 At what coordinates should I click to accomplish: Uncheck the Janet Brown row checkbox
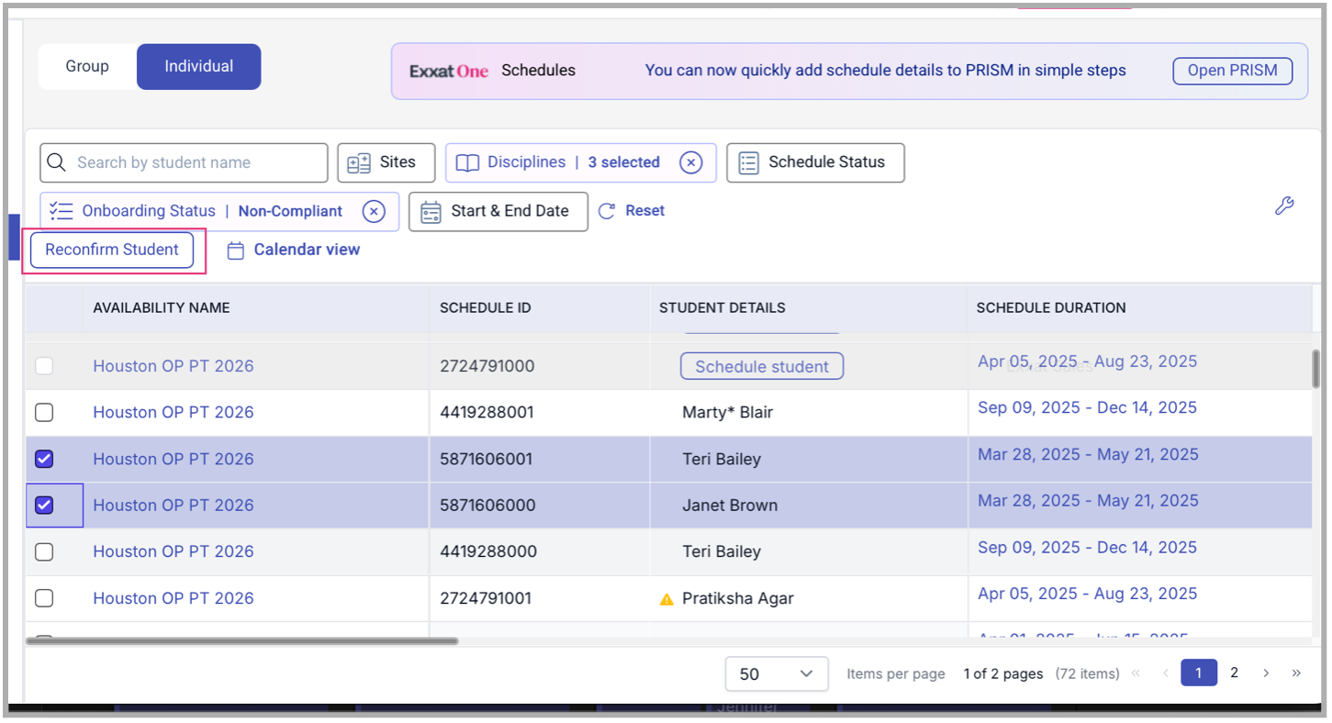(x=44, y=505)
